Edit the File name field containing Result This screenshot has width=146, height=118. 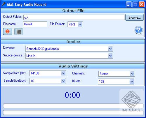[35, 24]
